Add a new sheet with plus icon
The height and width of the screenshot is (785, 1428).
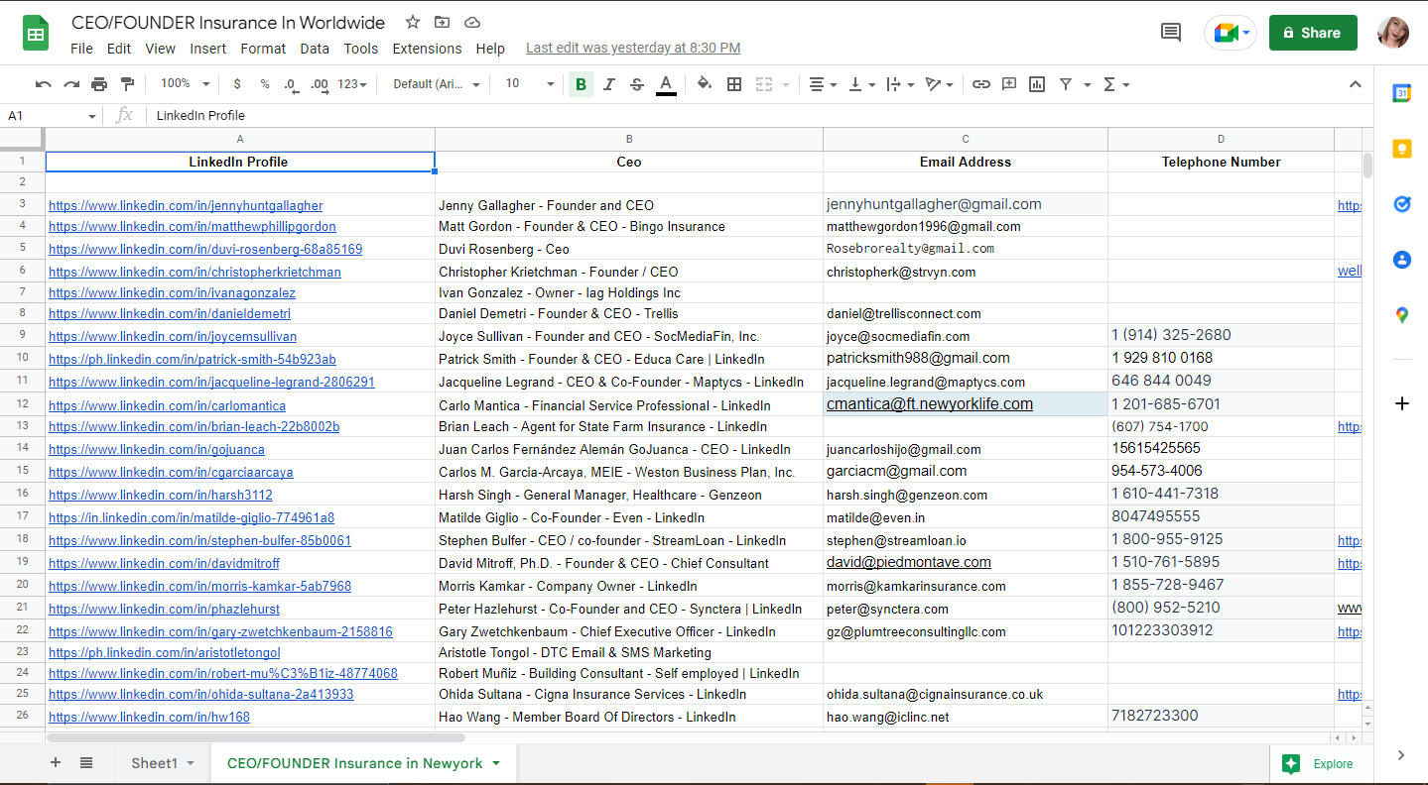[56, 763]
